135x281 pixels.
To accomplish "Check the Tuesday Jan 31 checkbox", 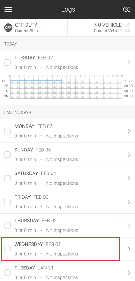I will click(x=7, y=273).
